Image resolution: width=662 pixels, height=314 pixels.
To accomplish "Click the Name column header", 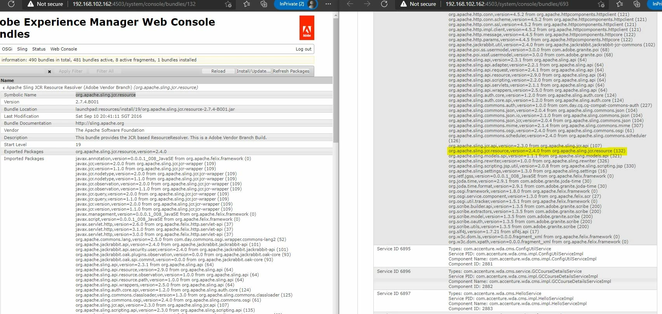I will click(7, 80).
